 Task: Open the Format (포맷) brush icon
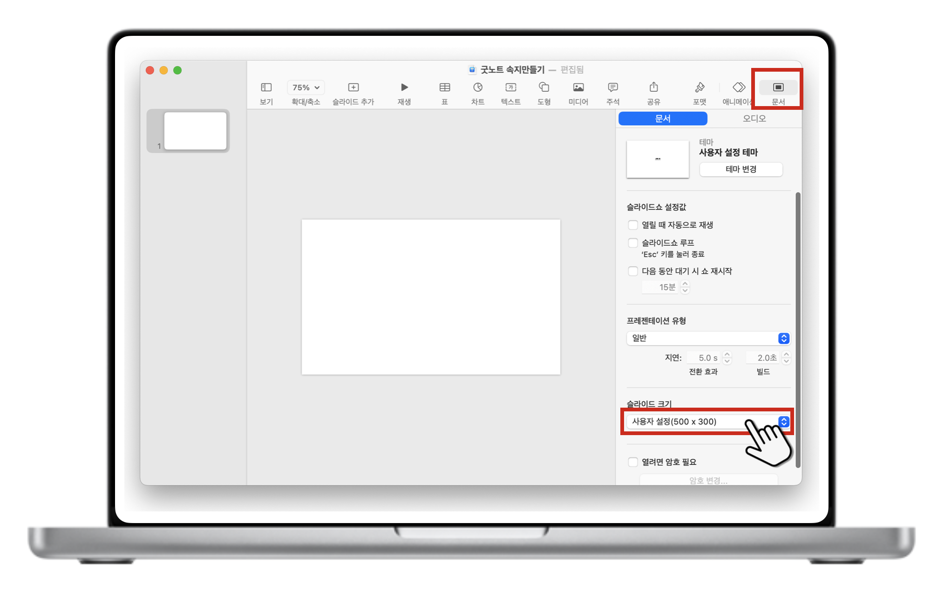699,87
